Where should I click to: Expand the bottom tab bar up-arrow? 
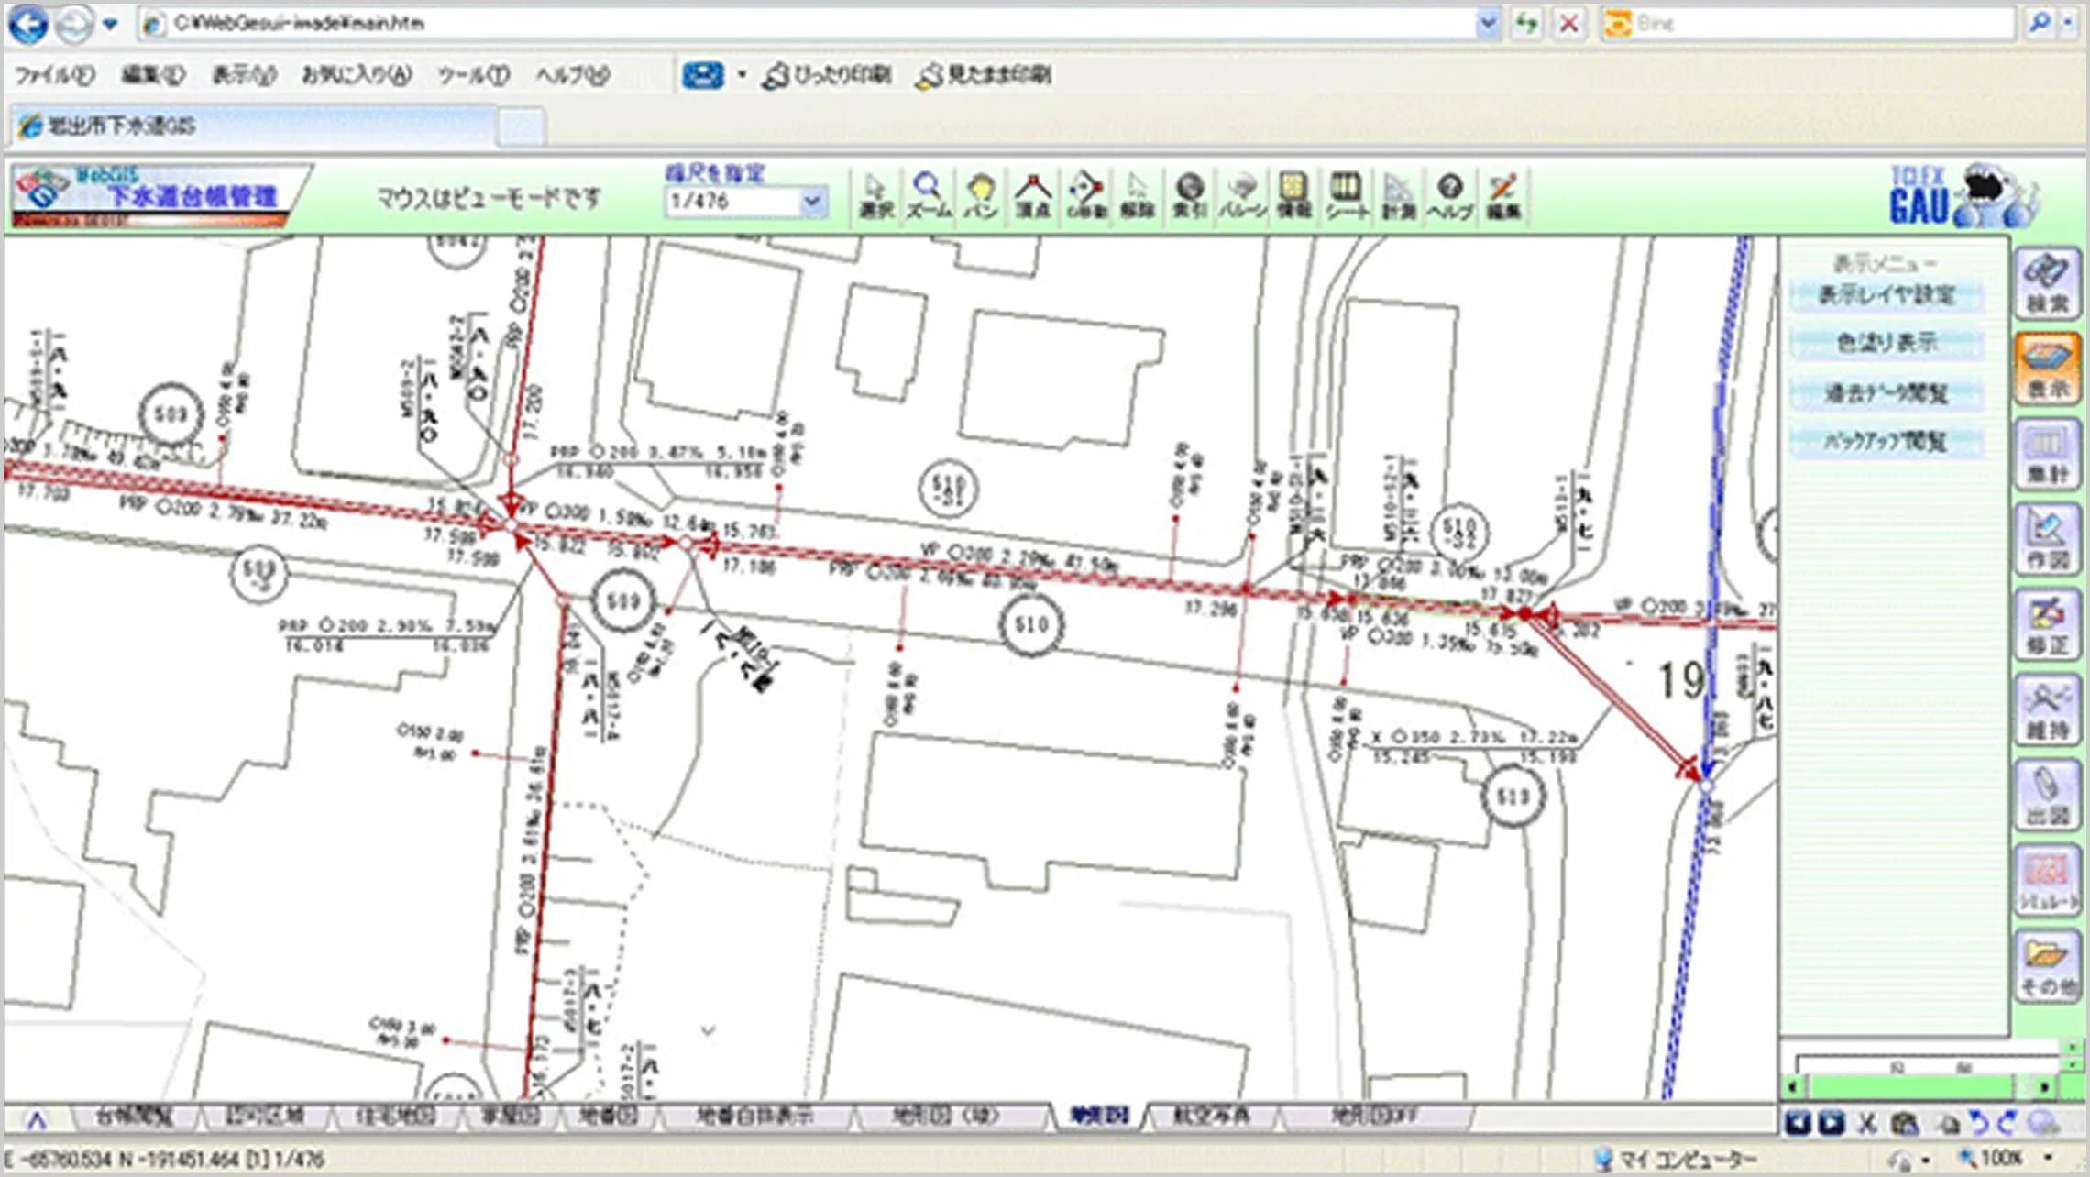[x=36, y=1119]
